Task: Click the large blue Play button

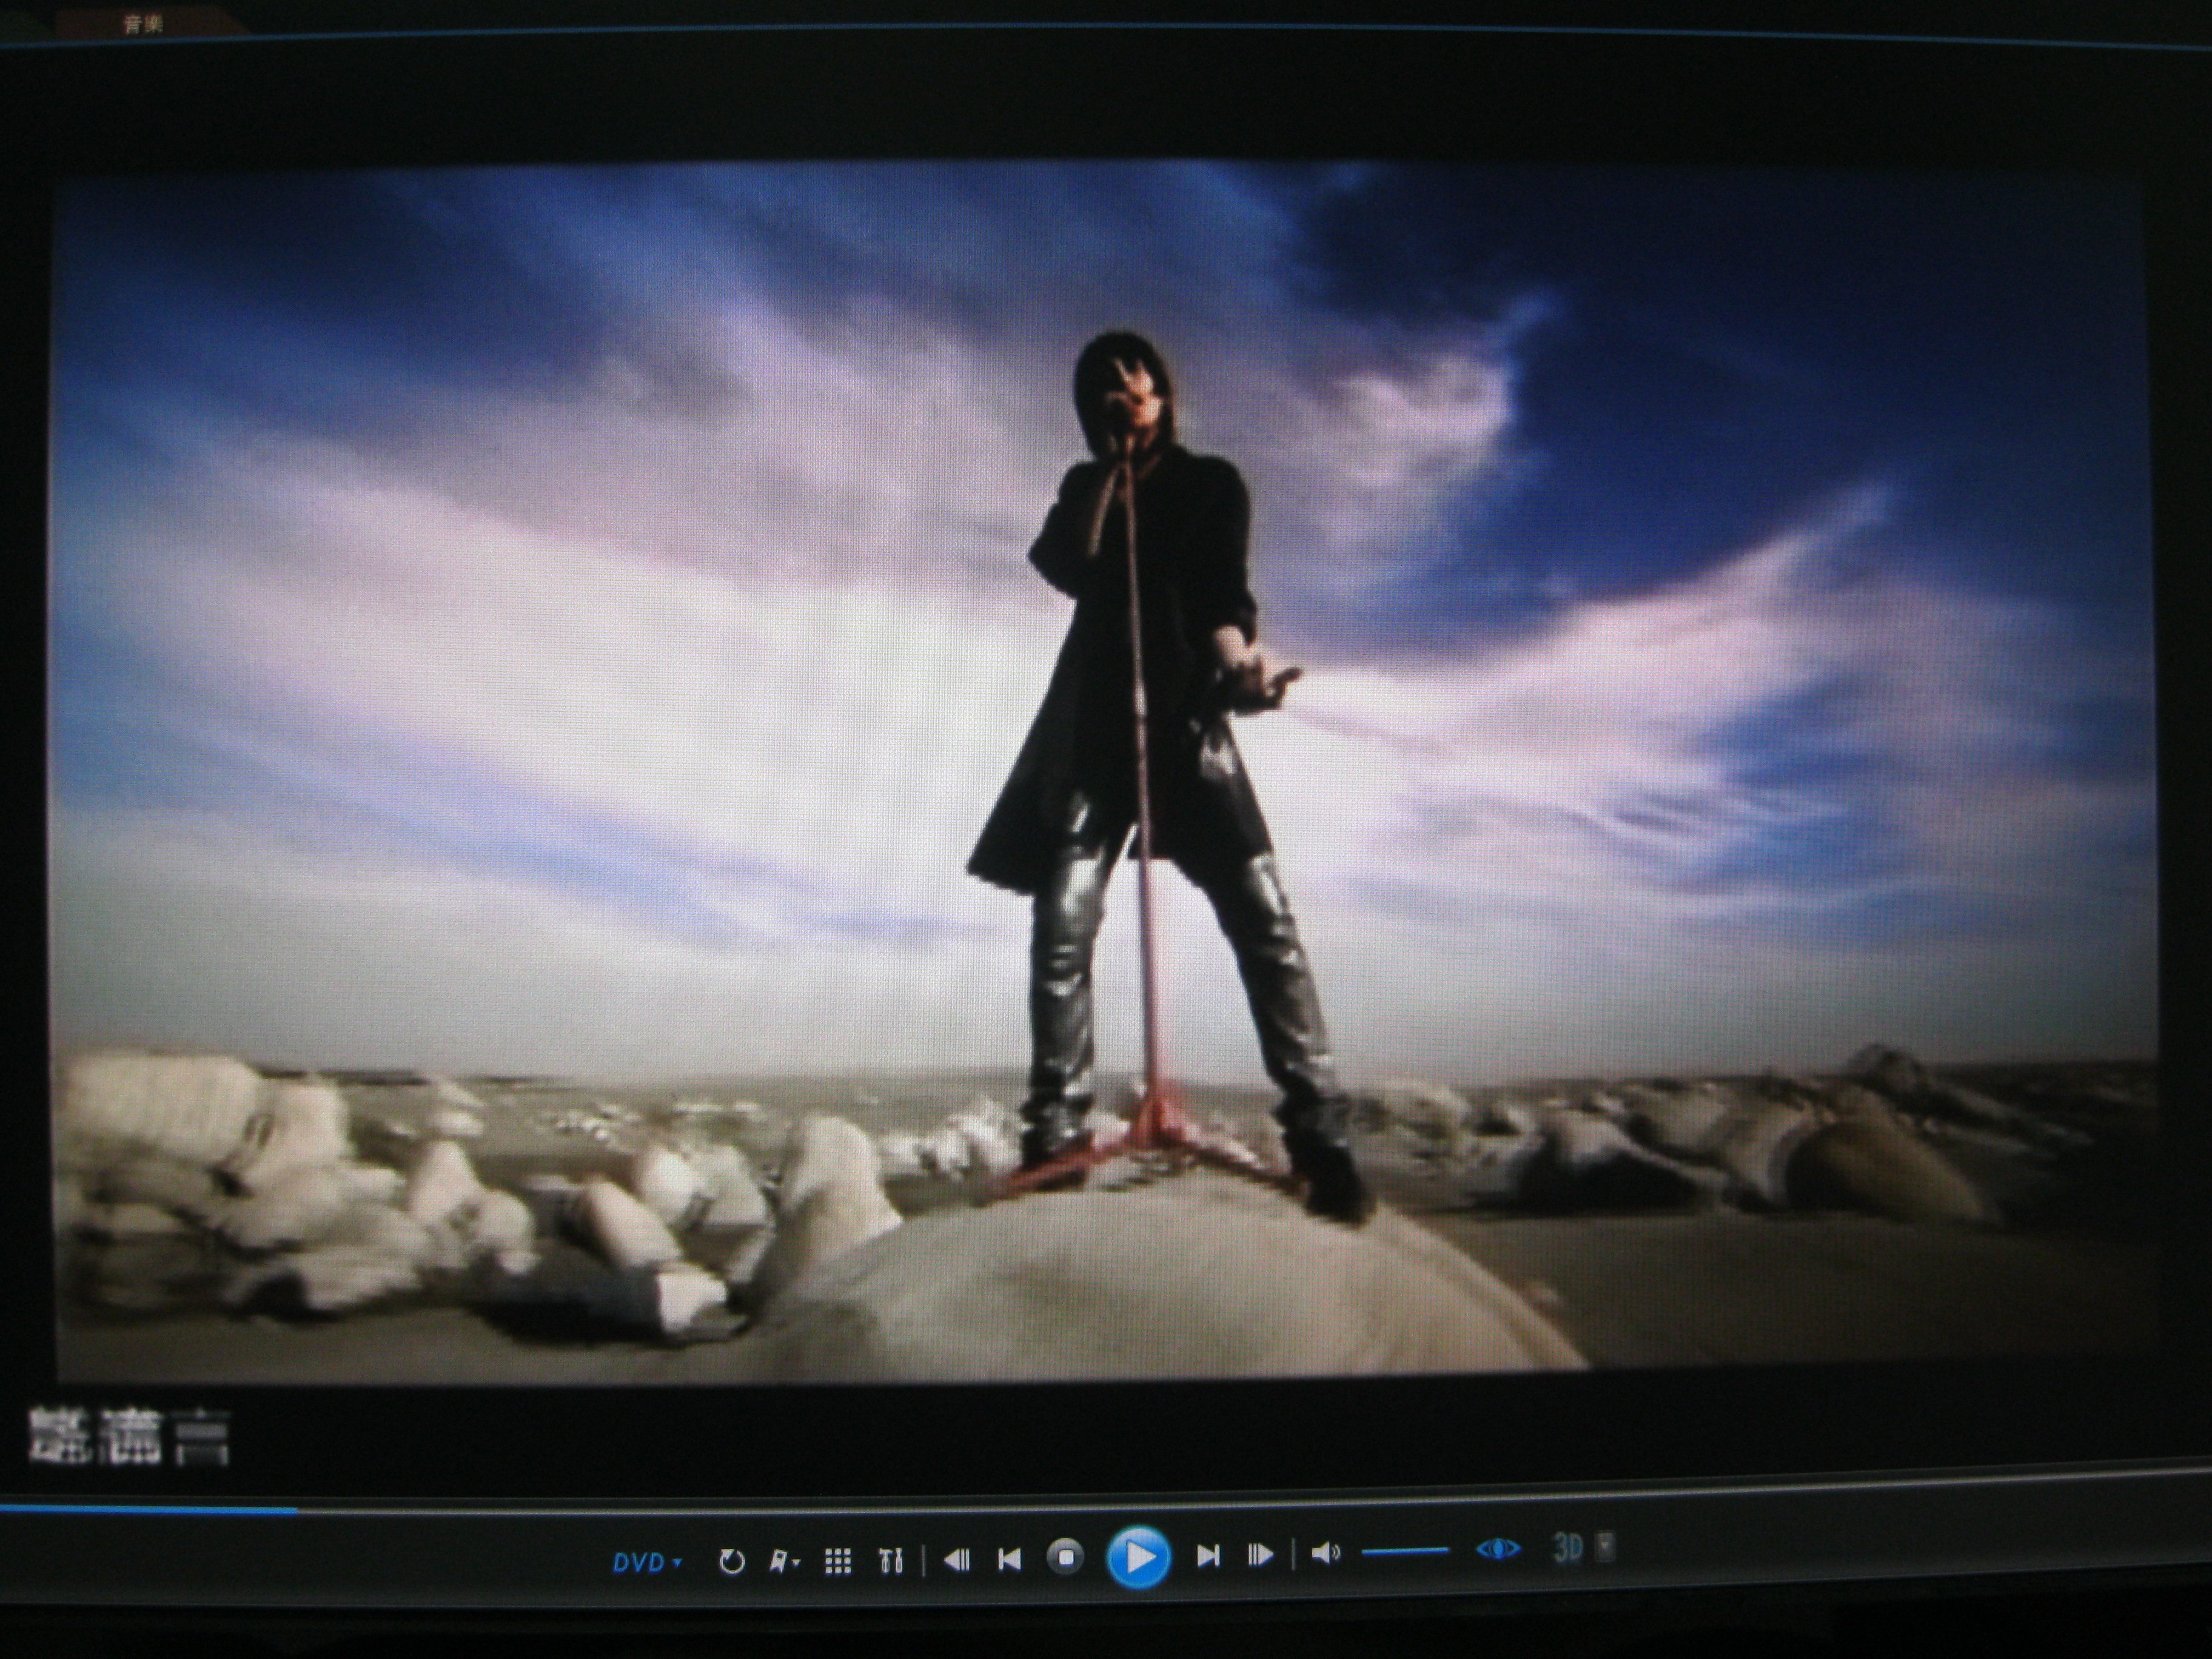Action: (1138, 1557)
